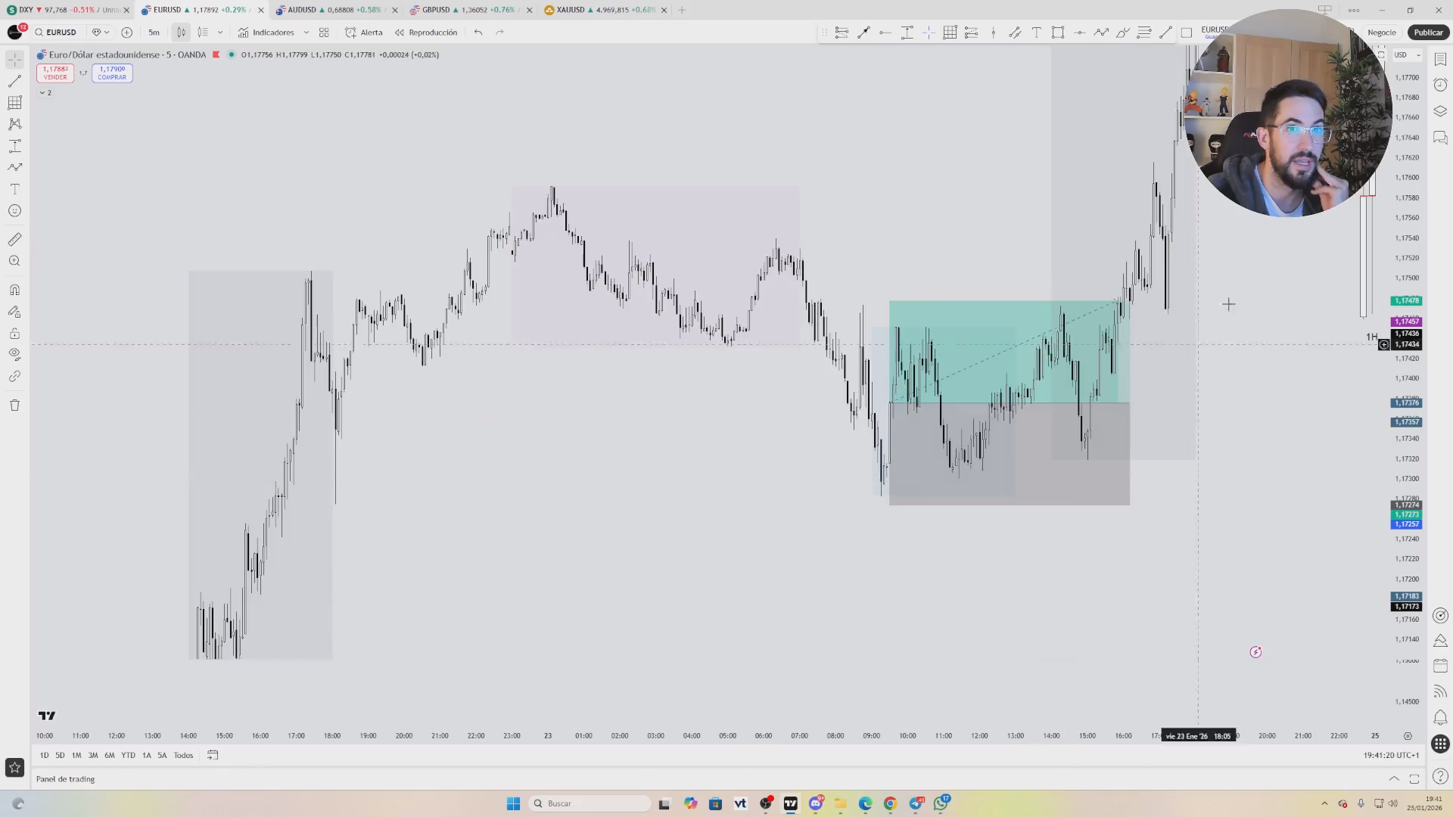Open time axis settings gear

1408,736
